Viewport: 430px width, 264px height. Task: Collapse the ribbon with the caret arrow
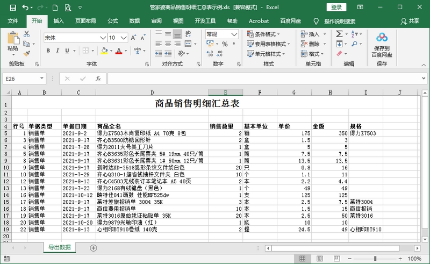pos(424,65)
